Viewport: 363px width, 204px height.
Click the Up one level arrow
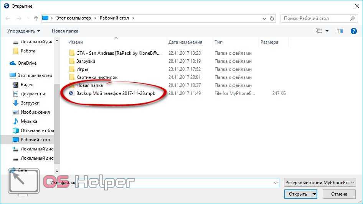pos(36,18)
